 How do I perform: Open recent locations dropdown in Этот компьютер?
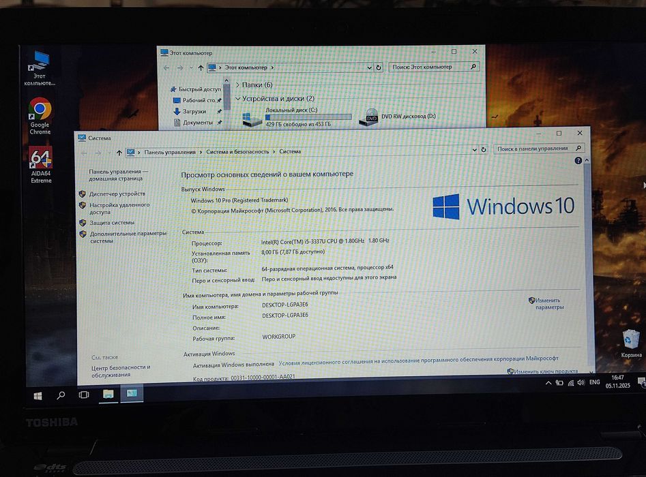tap(191, 68)
